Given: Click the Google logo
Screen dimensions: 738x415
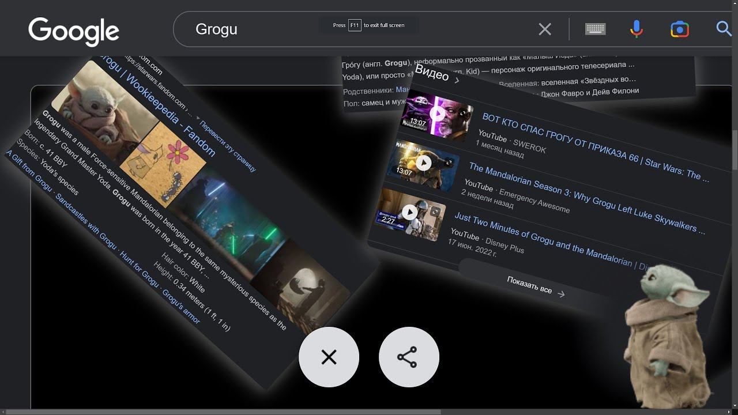Looking at the screenshot, I should click(74, 31).
